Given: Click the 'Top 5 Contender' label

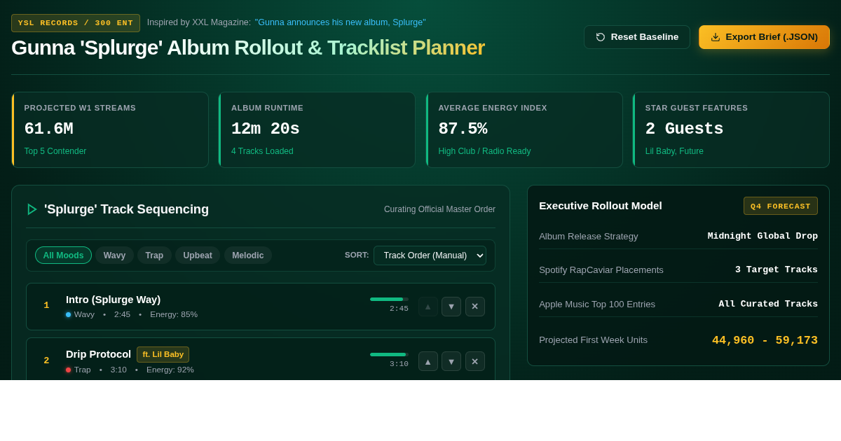Looking at the screenshot, I should (55, 151).
